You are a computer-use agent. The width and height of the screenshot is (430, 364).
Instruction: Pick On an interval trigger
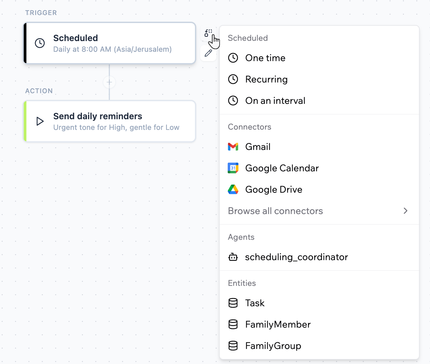319,101
